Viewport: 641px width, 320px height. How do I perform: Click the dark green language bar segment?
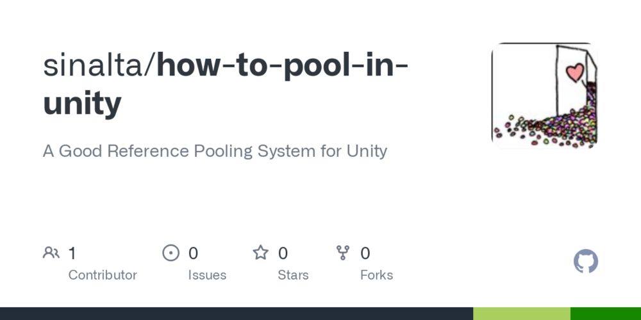tap(606, 314)
